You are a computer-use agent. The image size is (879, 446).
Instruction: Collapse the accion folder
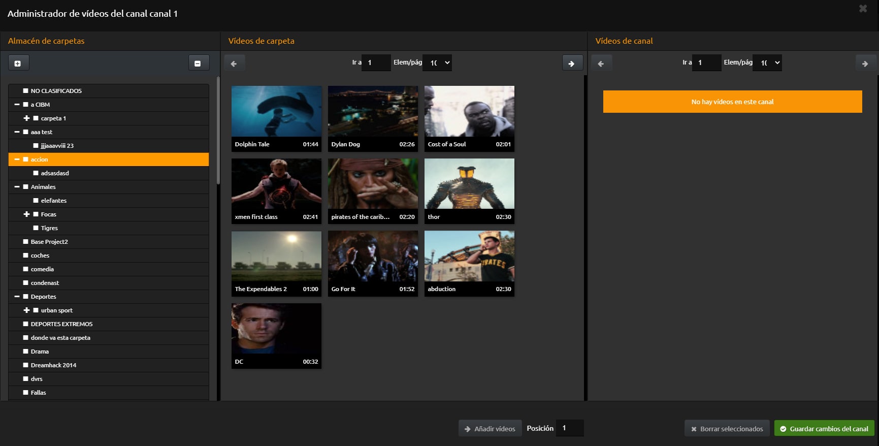point(17,159)
